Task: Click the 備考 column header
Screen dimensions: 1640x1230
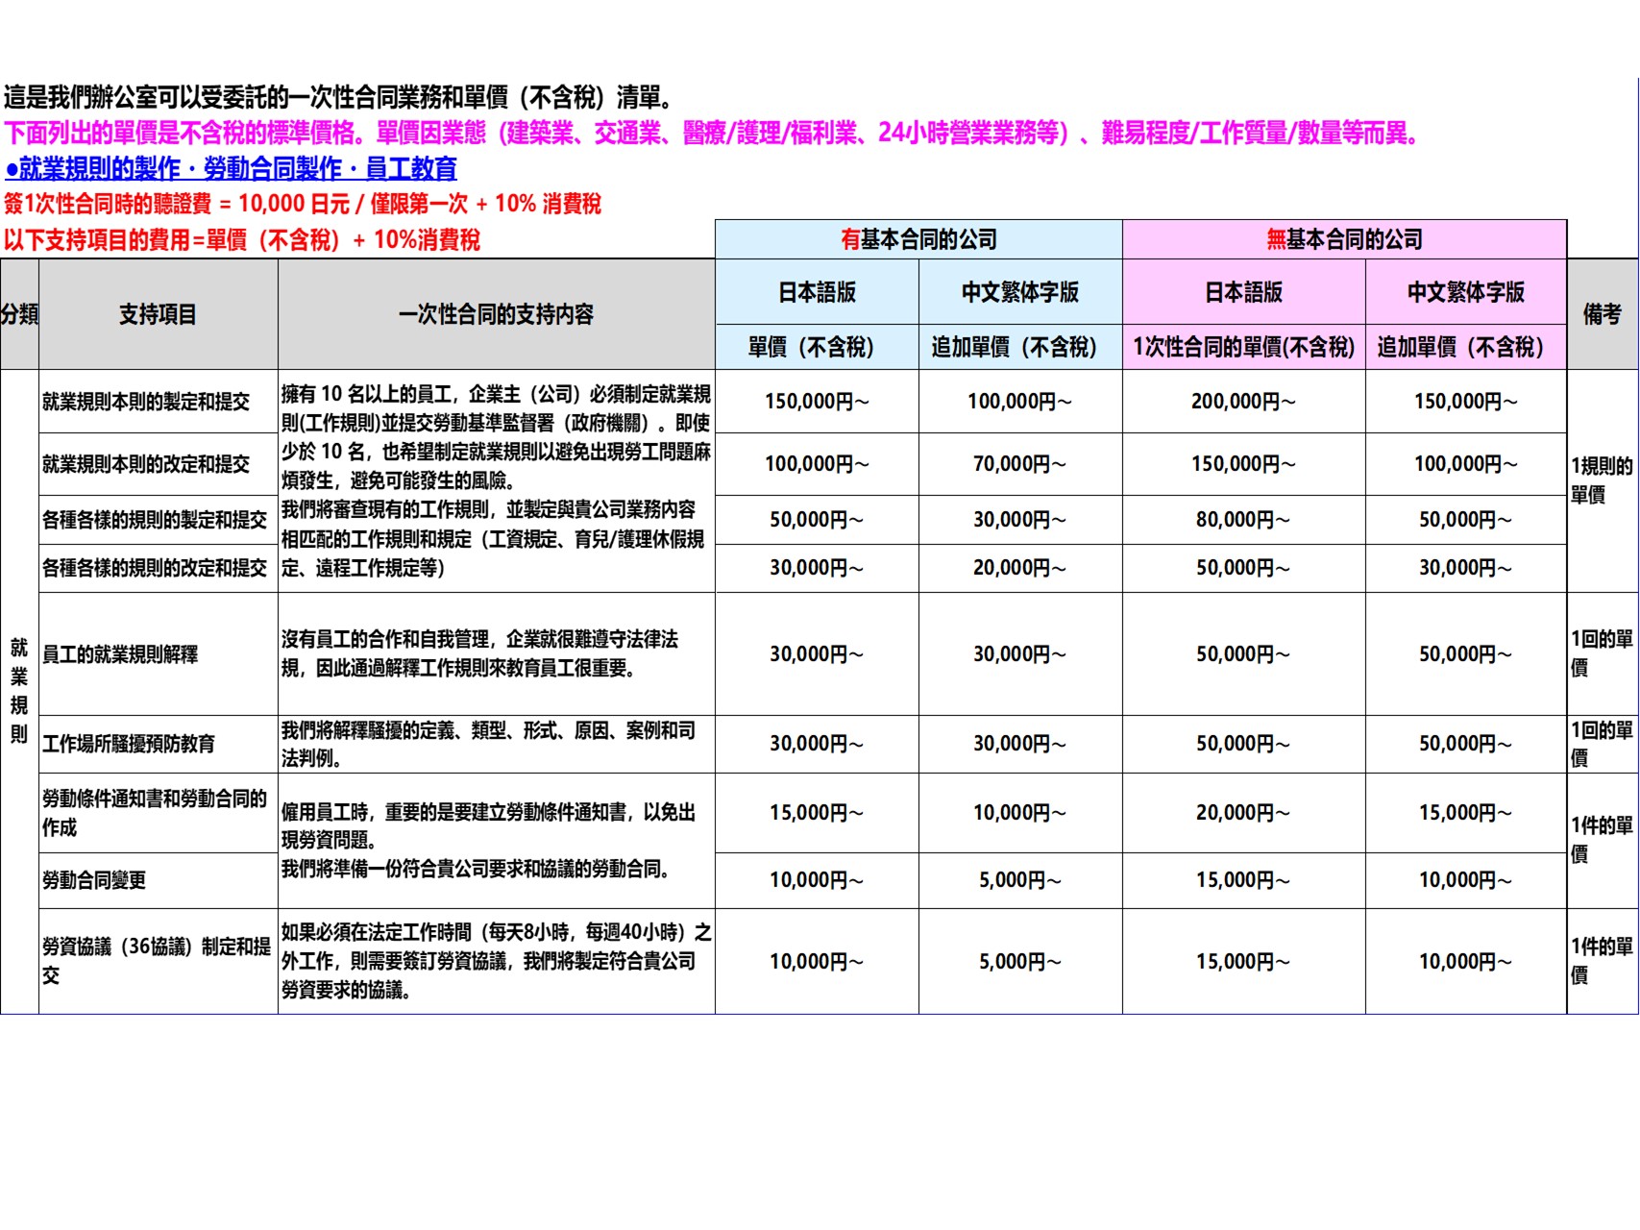Action: pos(1602,314)
